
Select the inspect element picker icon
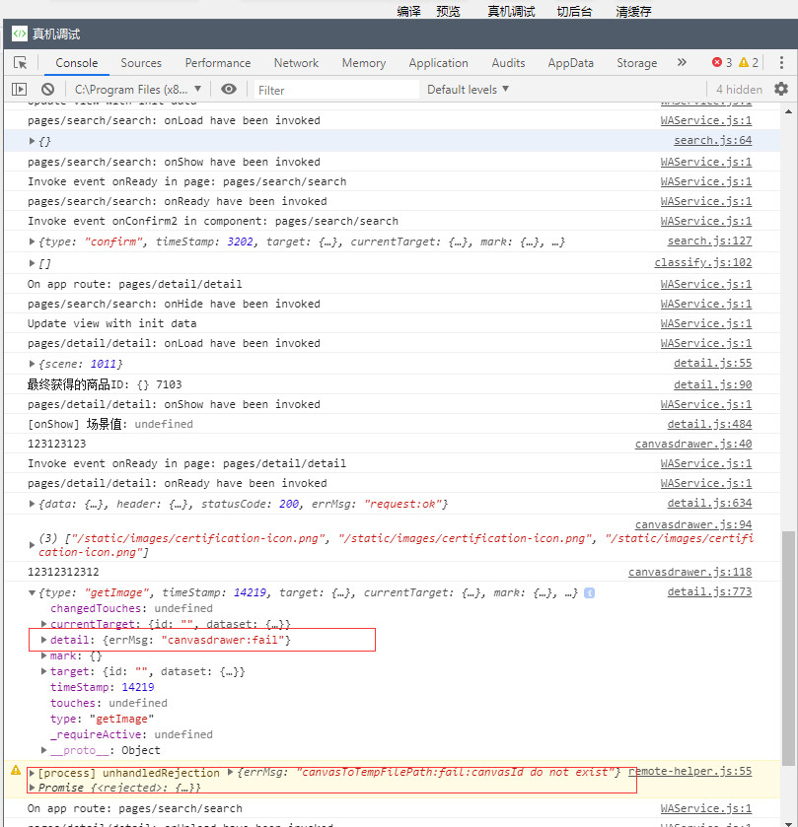tap(21, 63)
